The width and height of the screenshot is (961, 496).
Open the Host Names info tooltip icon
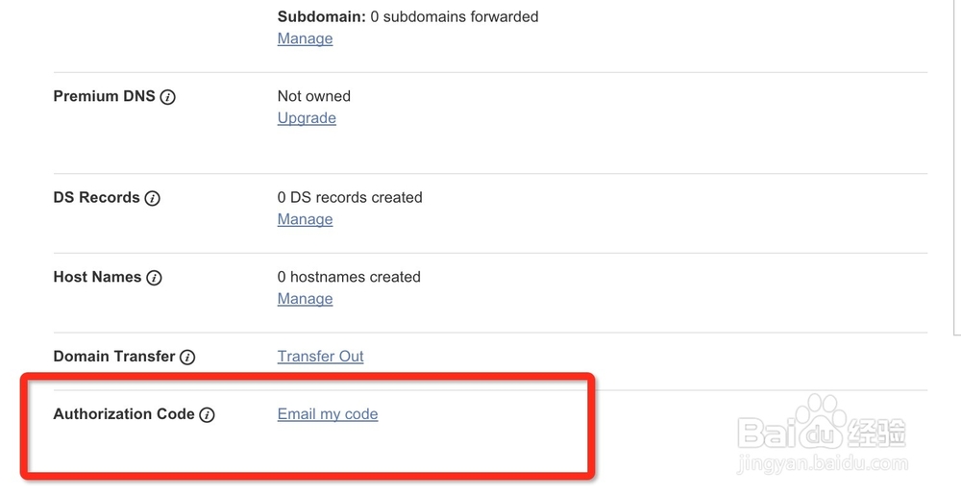click(154, 278)
